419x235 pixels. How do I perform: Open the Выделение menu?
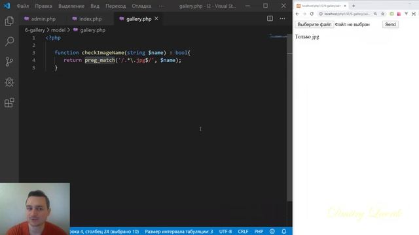click(71, 6)
